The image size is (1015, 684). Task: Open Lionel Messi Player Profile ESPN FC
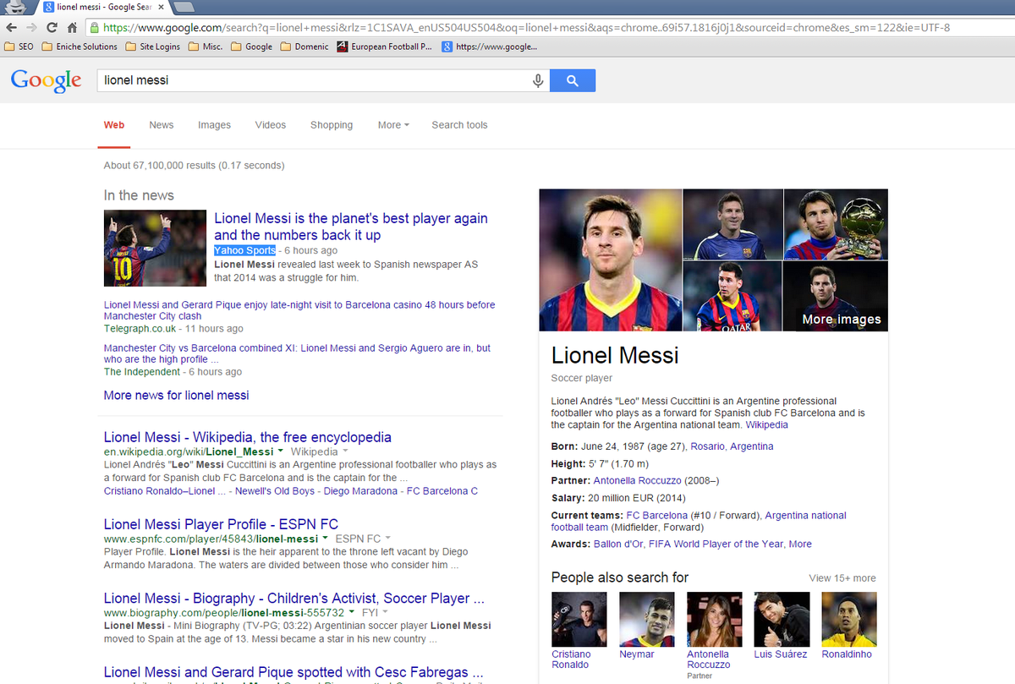(x=221, y=524)
